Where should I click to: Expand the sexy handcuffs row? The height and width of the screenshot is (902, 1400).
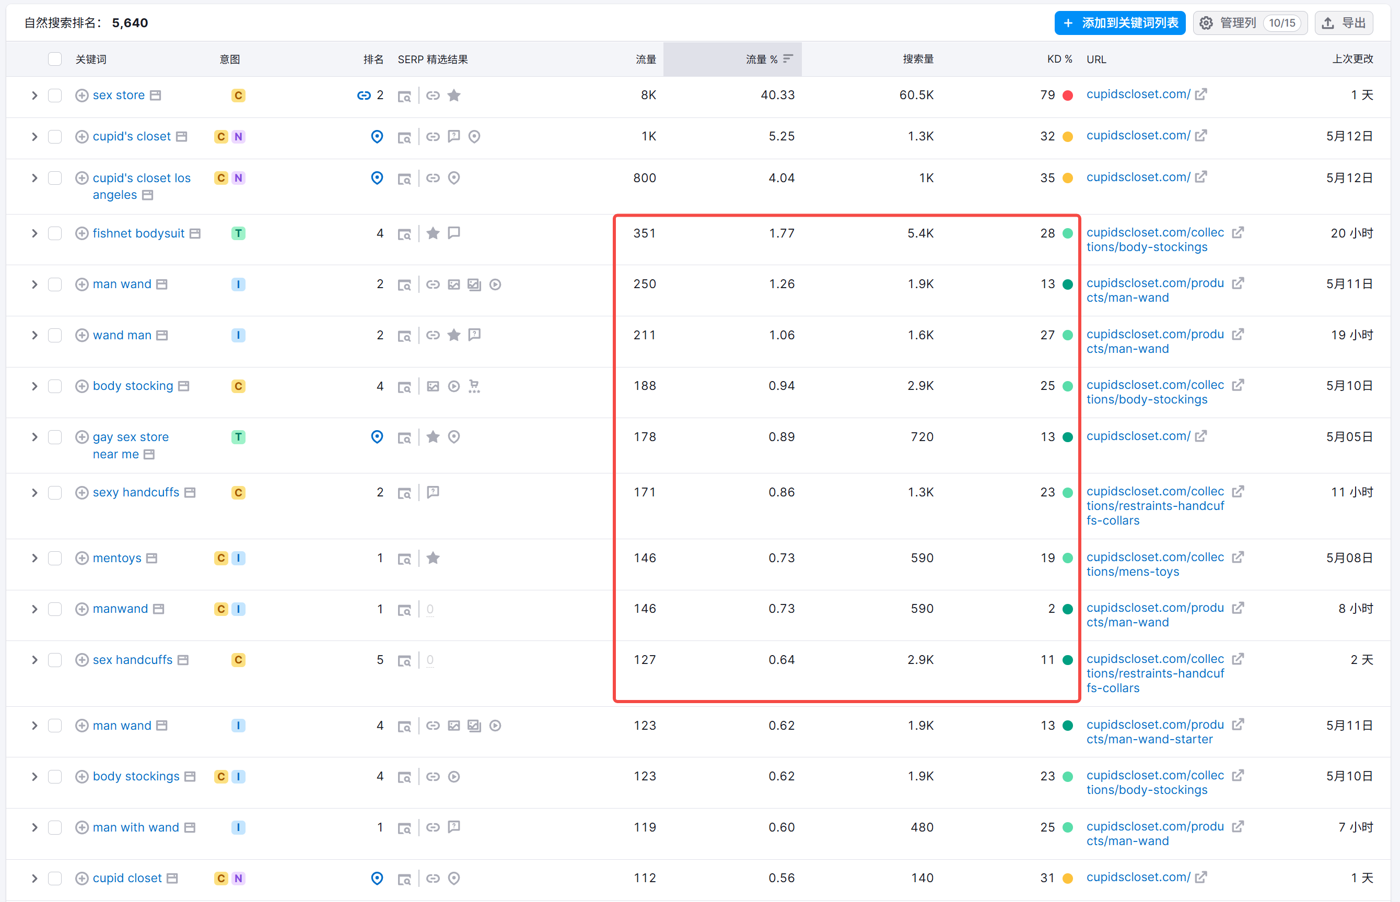pos(34,493)
